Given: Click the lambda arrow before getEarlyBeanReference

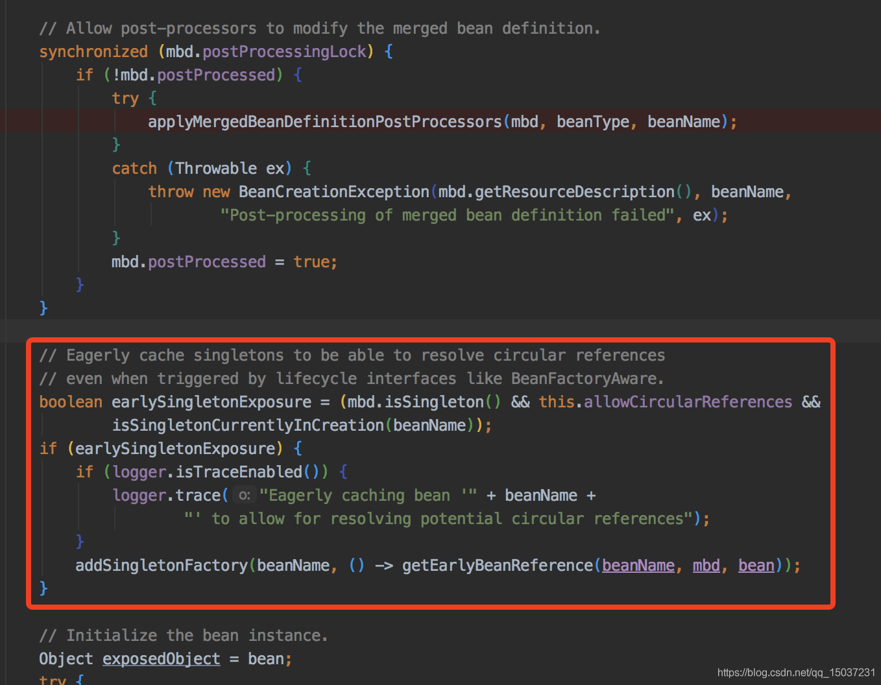Looking at the screenshot, I should click(x=384, y=566).
